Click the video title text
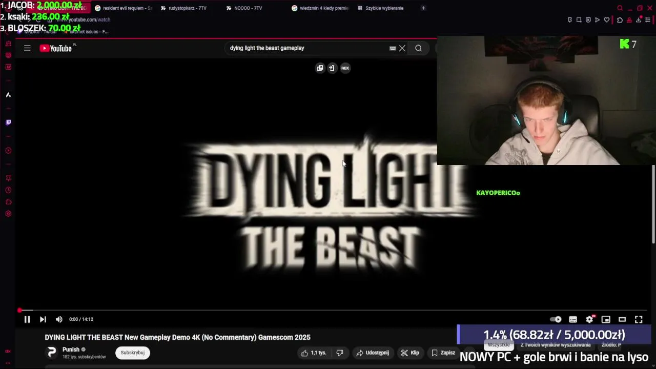656x369 pixels. pos(177,337)
